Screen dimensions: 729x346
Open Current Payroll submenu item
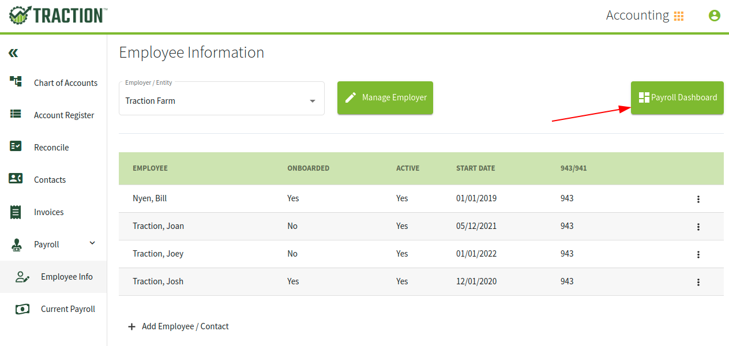pyautogui.click(x=53, y=309)
